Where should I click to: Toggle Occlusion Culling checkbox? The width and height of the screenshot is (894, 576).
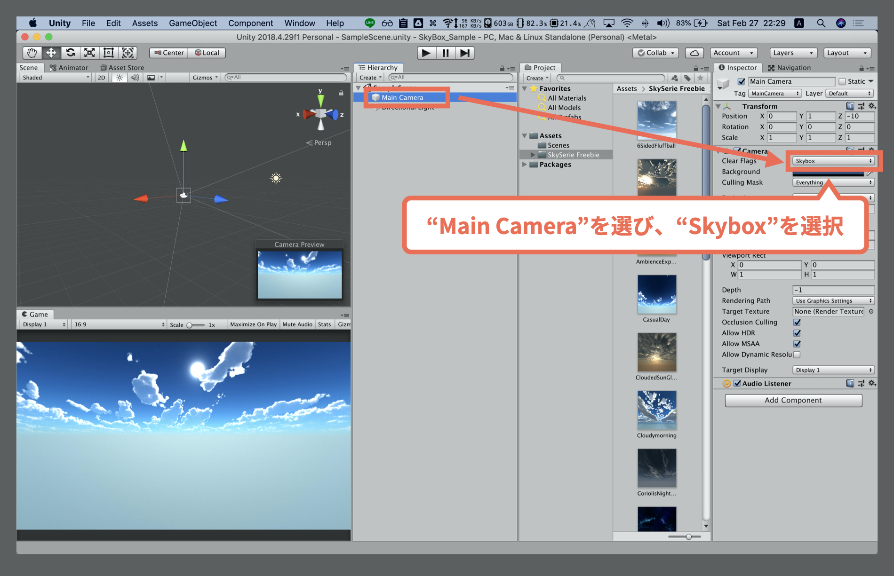pos(797,322)
